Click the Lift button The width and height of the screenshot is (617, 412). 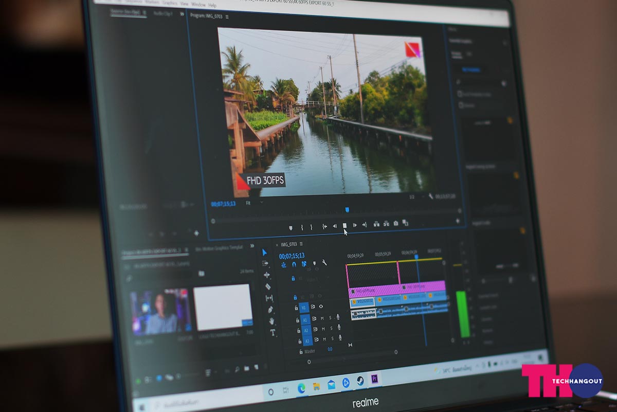point(376,224)
